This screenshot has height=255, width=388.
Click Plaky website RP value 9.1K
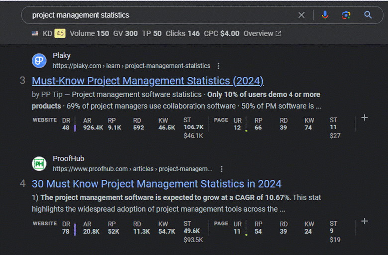(114, 127)
